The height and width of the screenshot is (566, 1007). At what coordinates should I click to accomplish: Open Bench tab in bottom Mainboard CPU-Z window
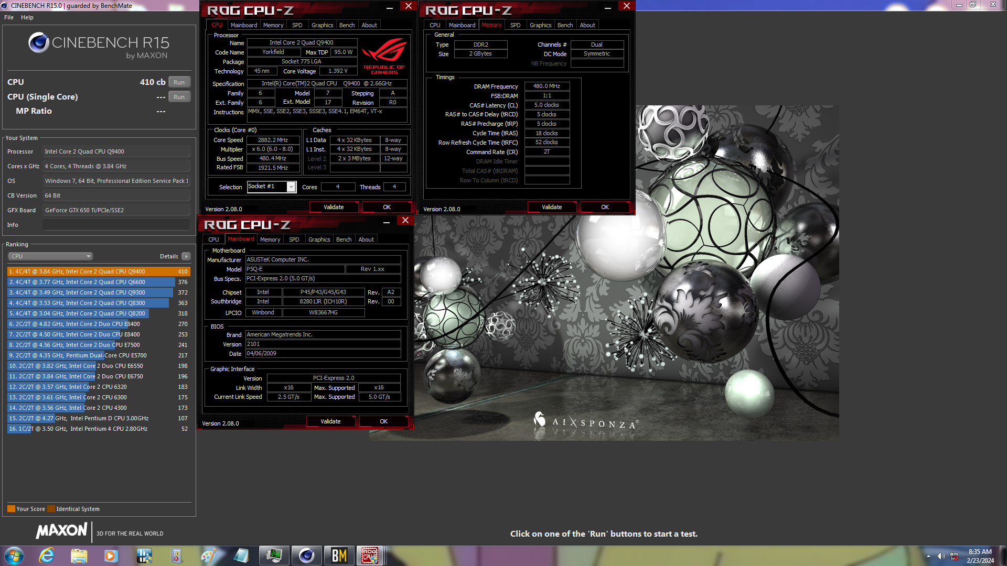coord(344,240)
